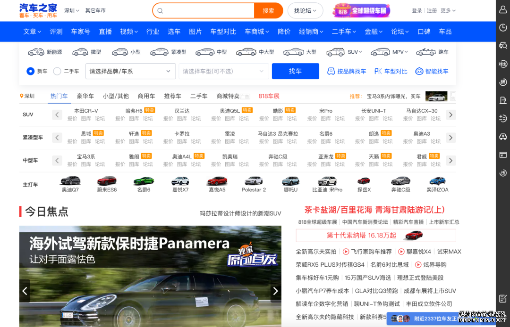This screenshot has width=510, height=327.
Task: Select the 二手车 radio button
Action: (57, 71)
